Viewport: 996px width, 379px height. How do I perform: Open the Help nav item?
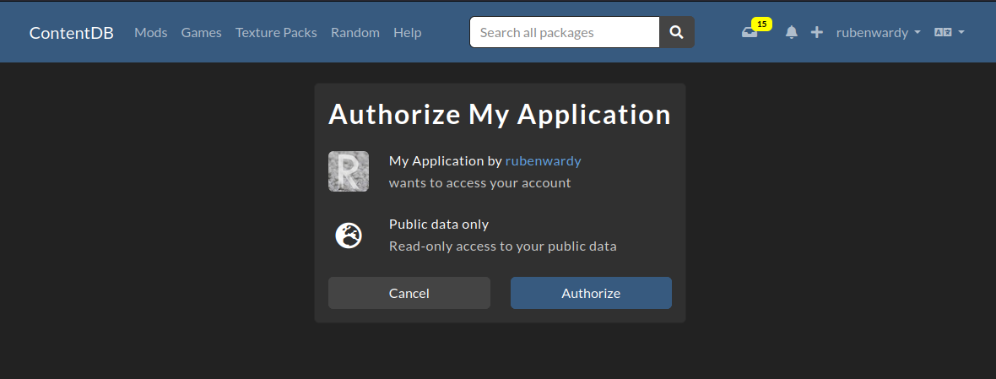[407, 32]
